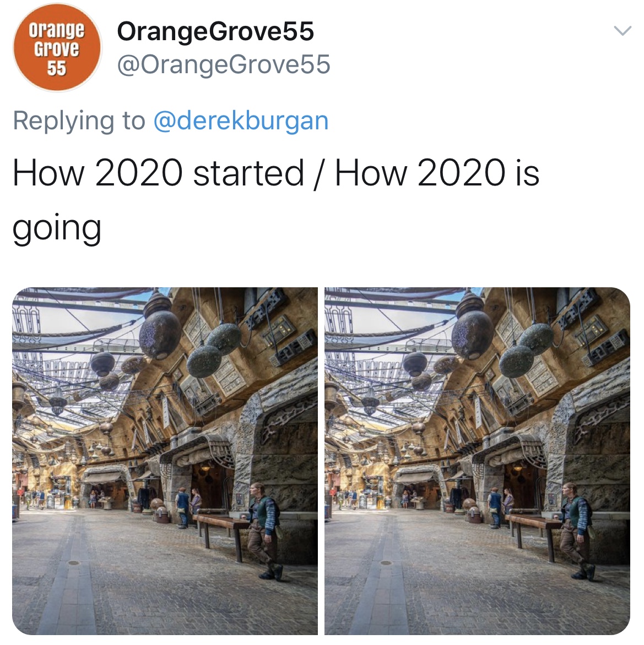Screen dimensions: 644x645
Task: Click the word 'started' in the tweet
Action: tap(248, 173)
